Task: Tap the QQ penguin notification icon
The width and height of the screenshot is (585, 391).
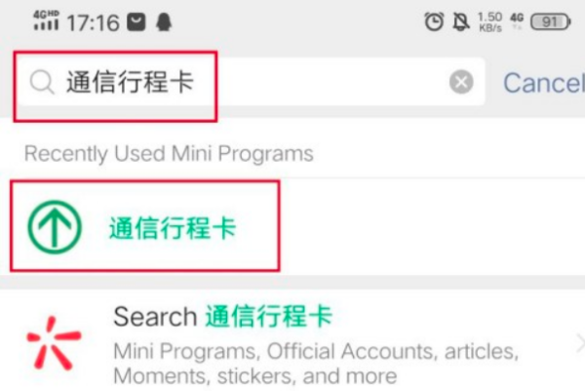Action: (164, 21)
